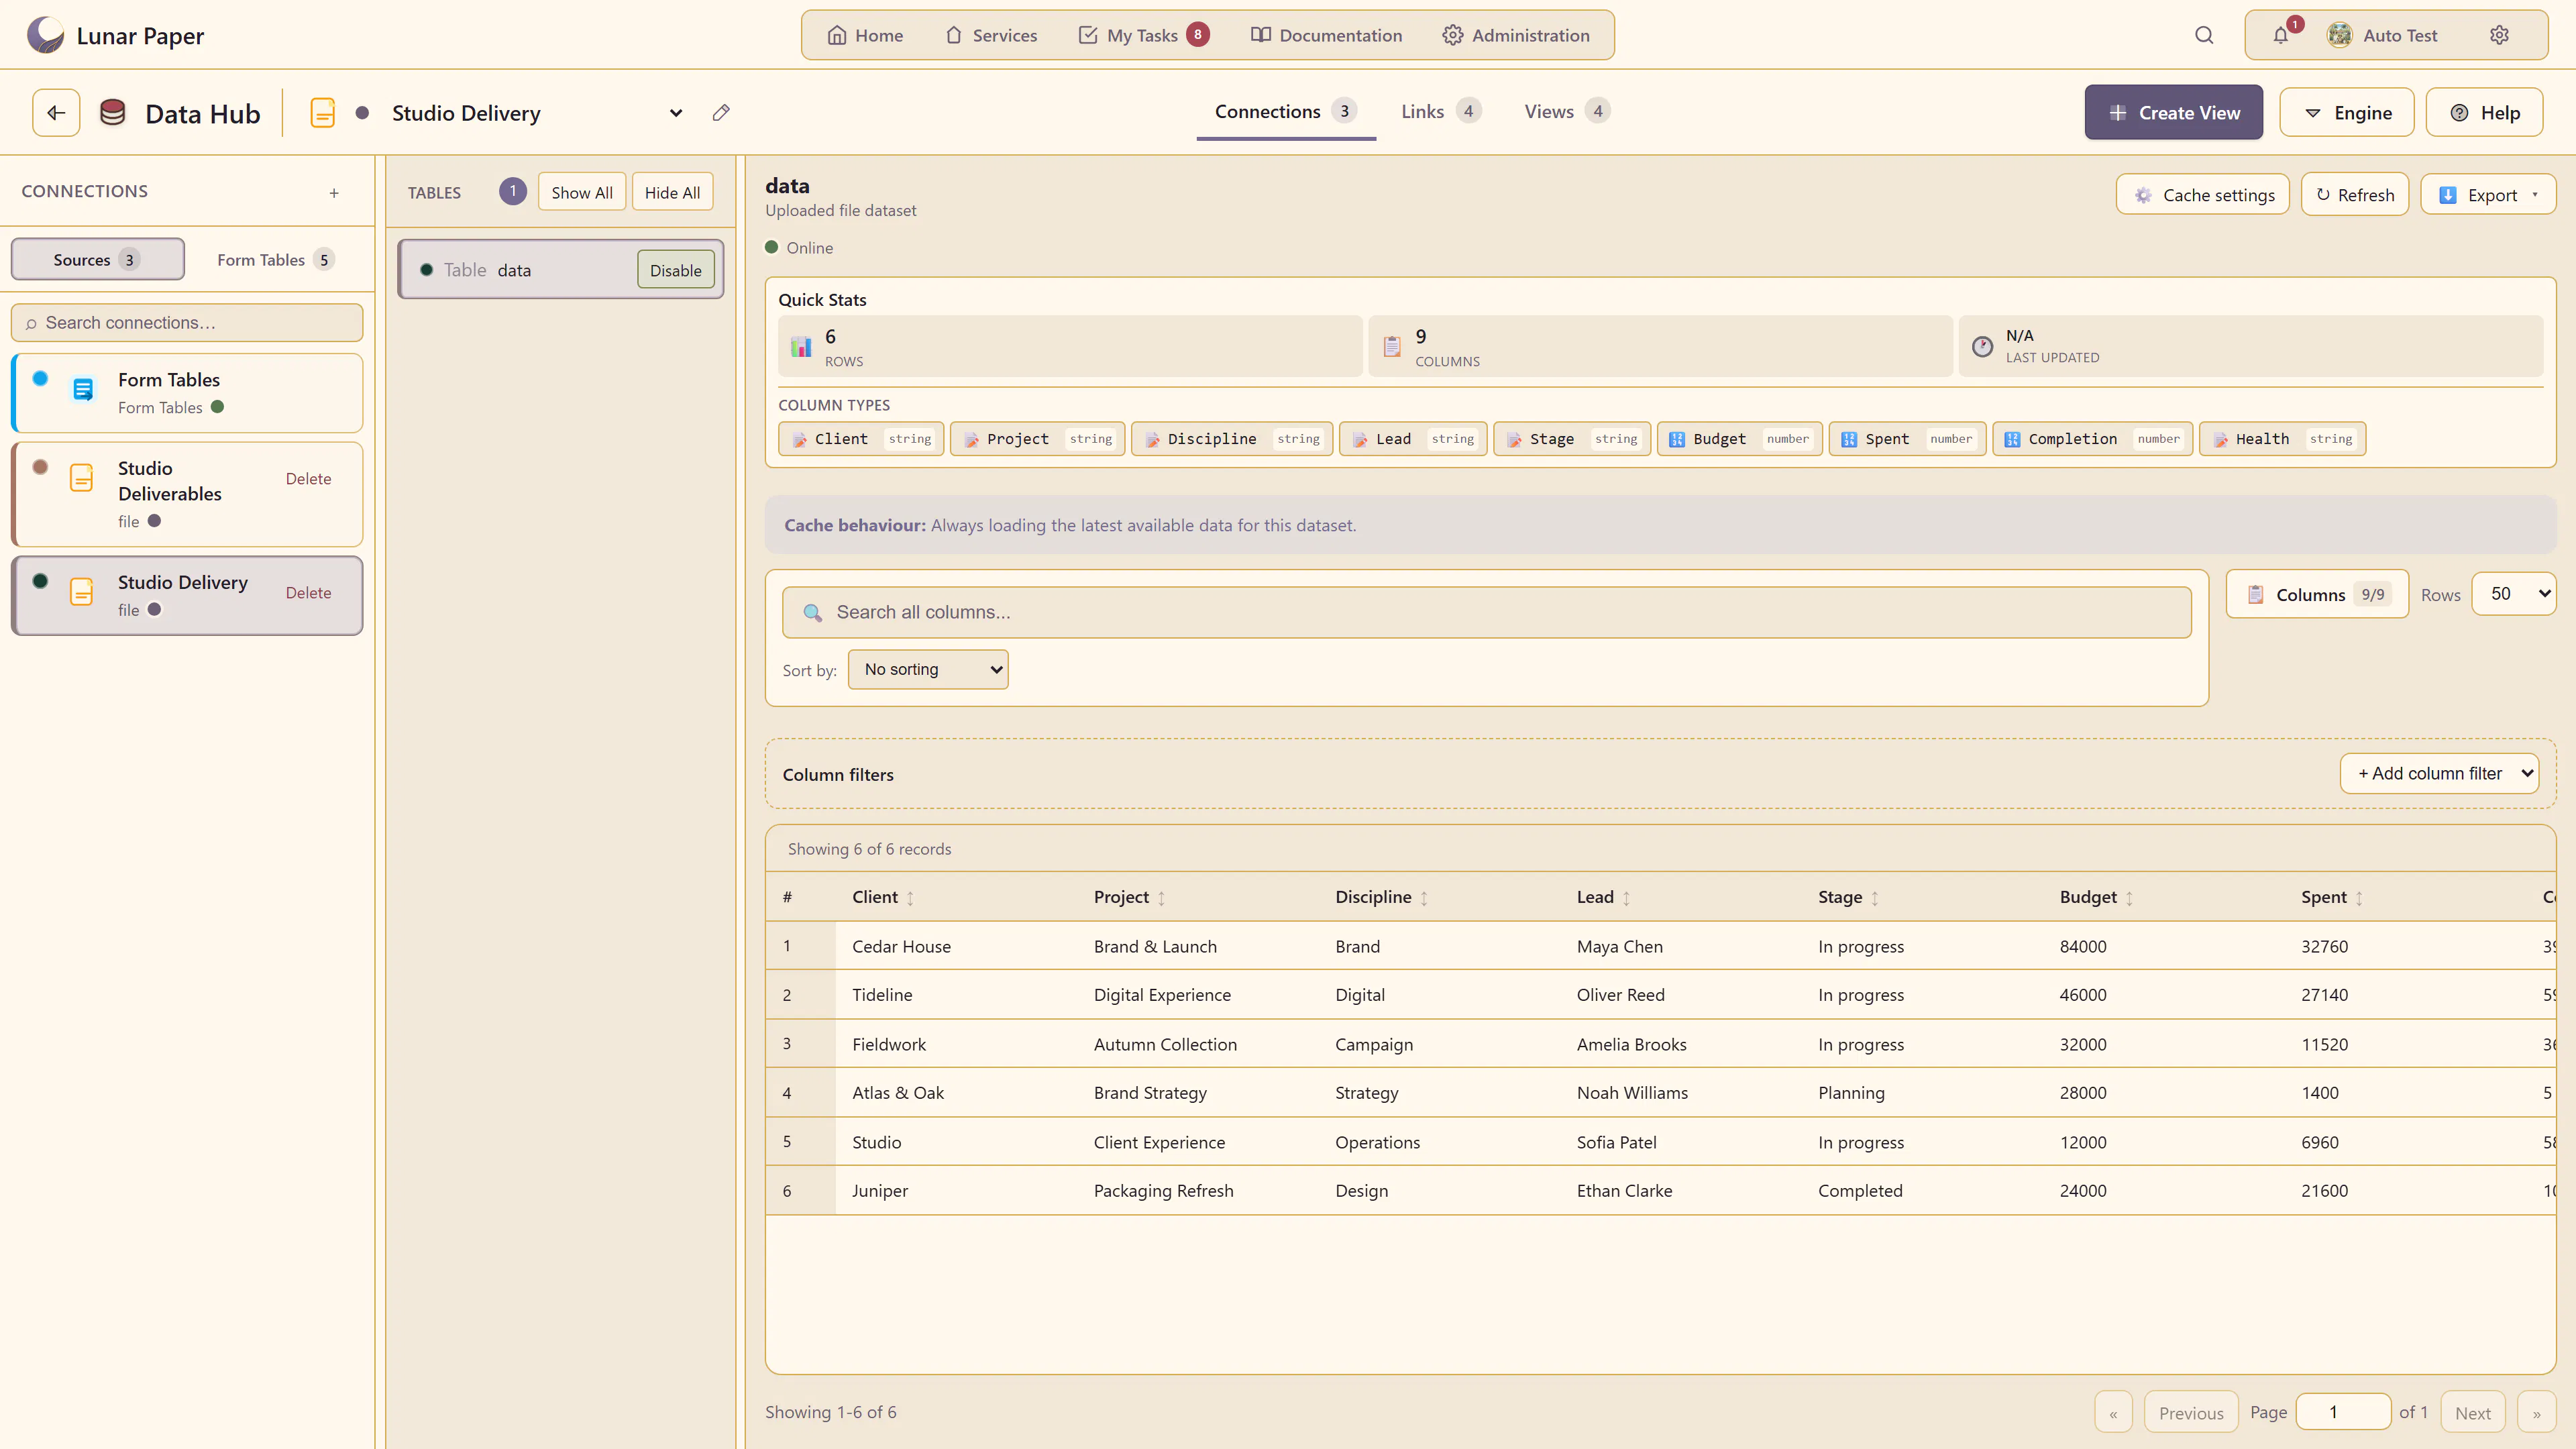Open the Engine dropdown
Viewport: 2576px width, 1449px height.
click(x=2346, y=113)
